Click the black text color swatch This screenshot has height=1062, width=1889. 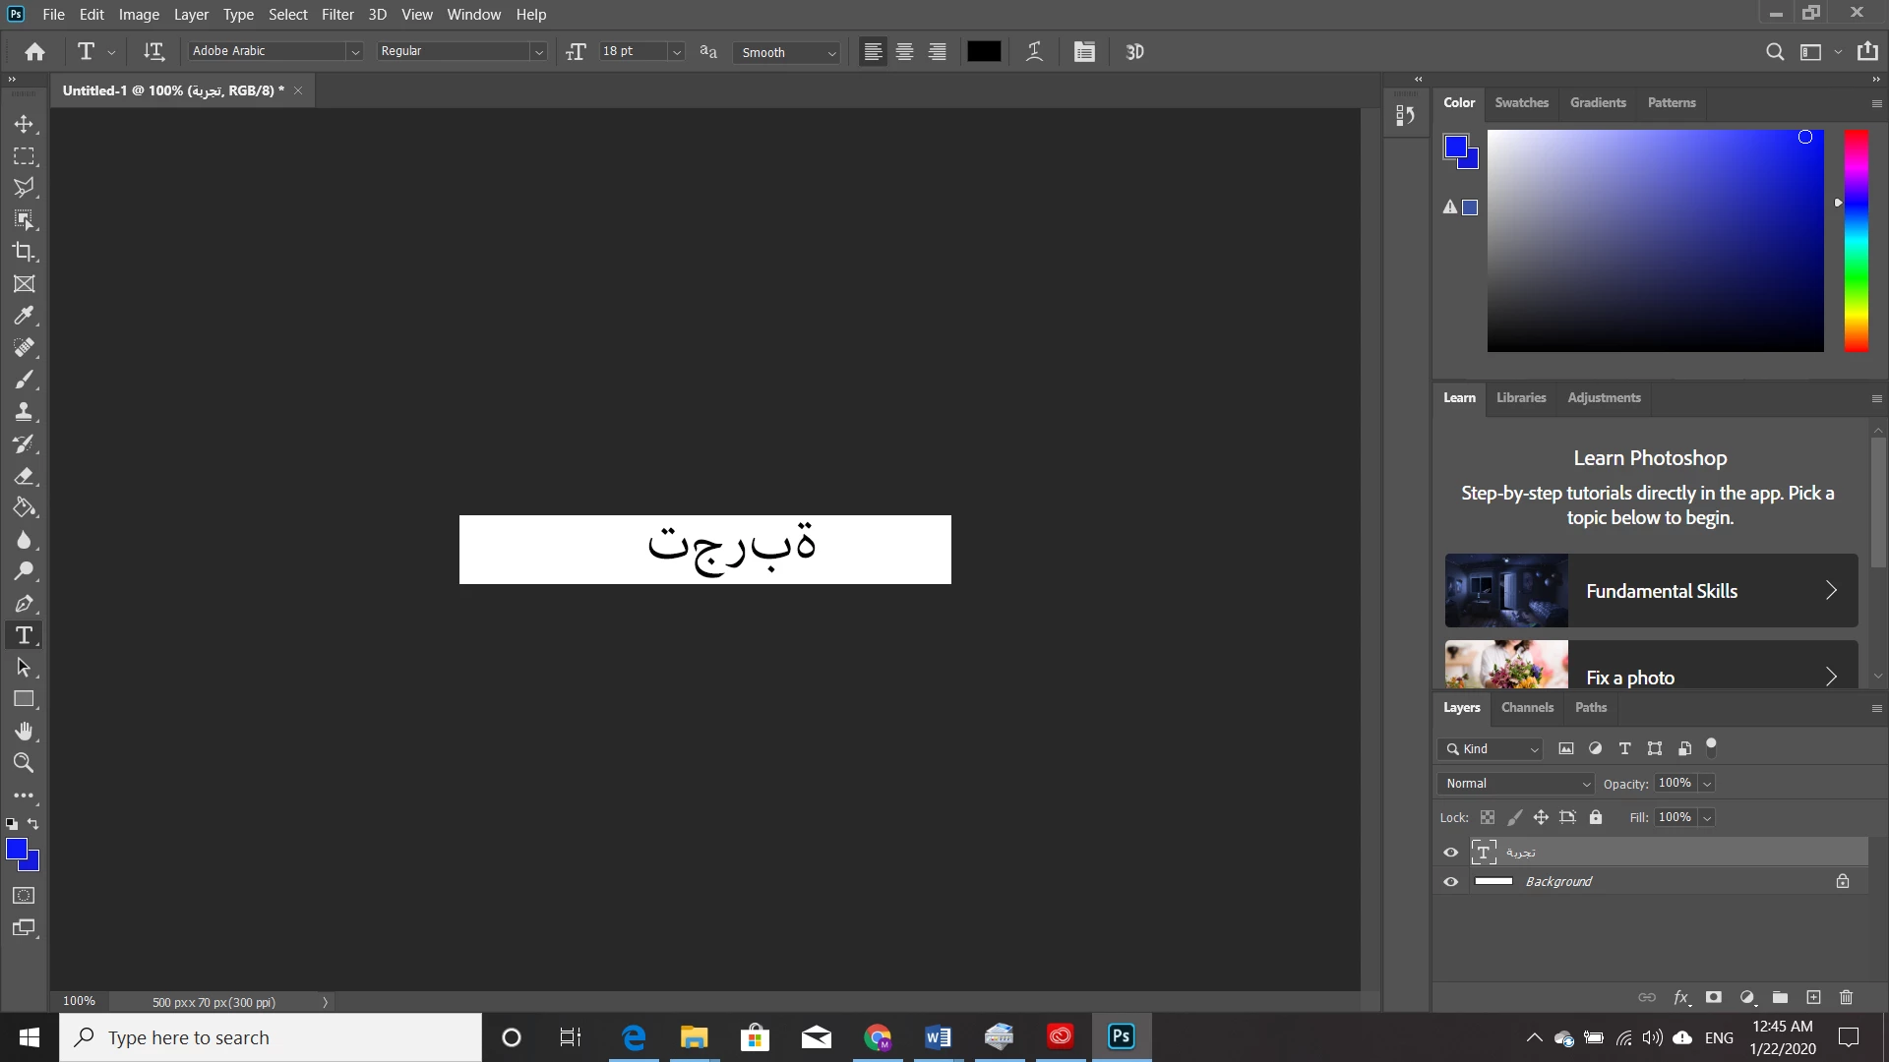984,52
